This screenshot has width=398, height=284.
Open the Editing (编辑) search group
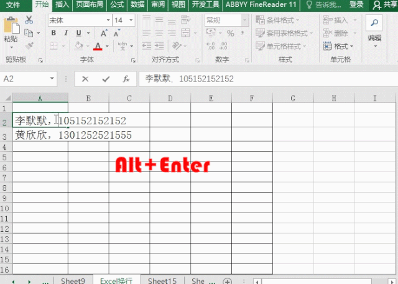coord(374,31)
